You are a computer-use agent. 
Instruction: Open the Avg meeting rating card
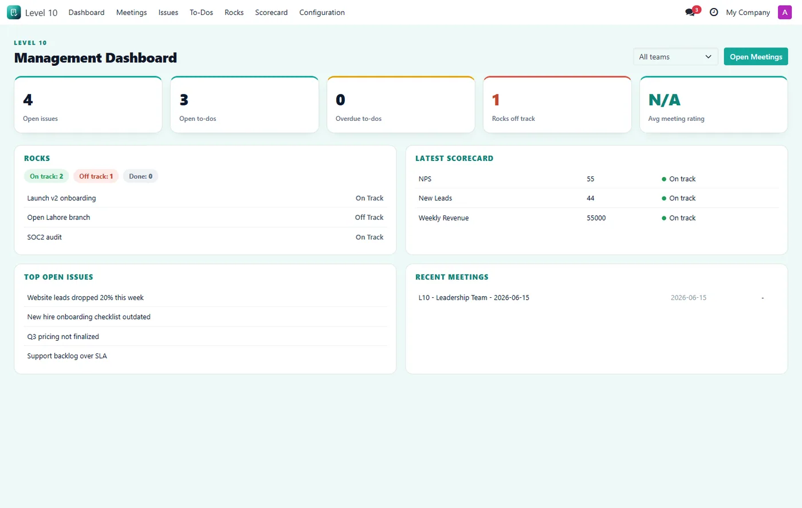[714, 105]
